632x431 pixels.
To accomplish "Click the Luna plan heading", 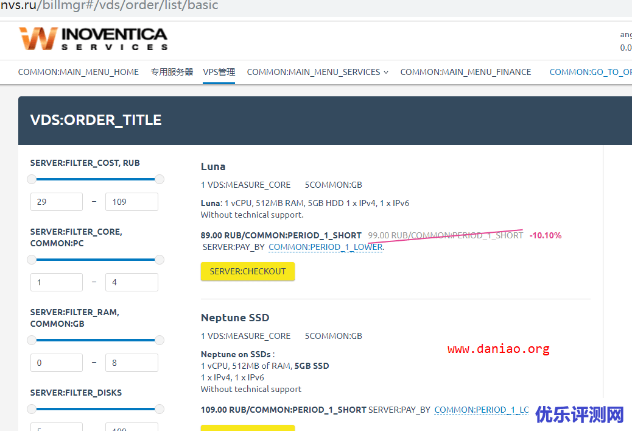I will (x=213, y=166).
